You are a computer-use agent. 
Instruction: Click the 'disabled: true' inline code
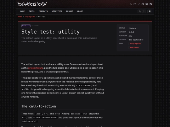pyautogui.click(x=79, y=114)
